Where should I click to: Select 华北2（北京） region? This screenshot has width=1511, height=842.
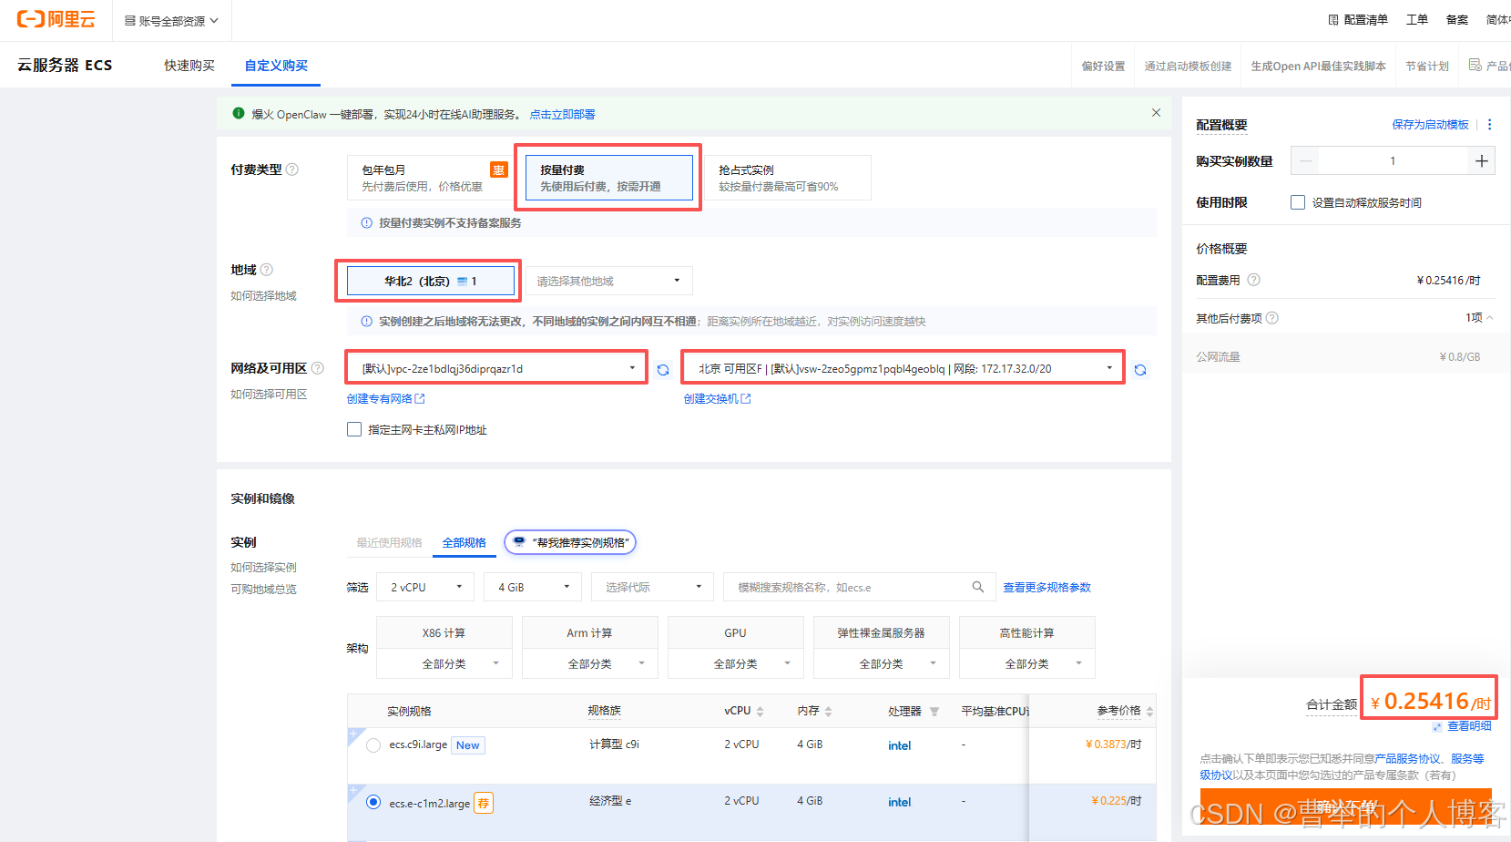pyautogui.click(x=430, y=281)
